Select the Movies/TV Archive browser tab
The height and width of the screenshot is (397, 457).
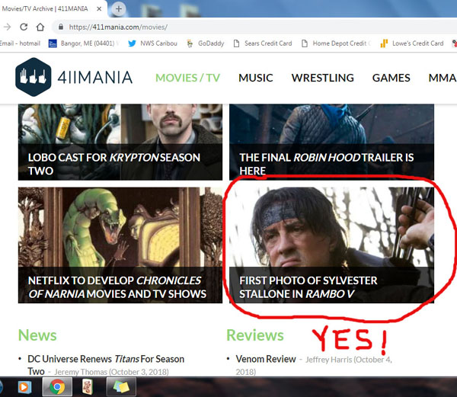pyautogui.click(x=53, y=8)
